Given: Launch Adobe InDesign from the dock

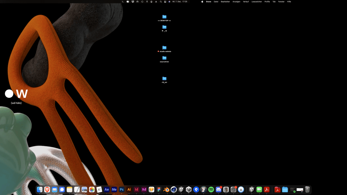Looking at the screenshot, I should pos(137,190).
